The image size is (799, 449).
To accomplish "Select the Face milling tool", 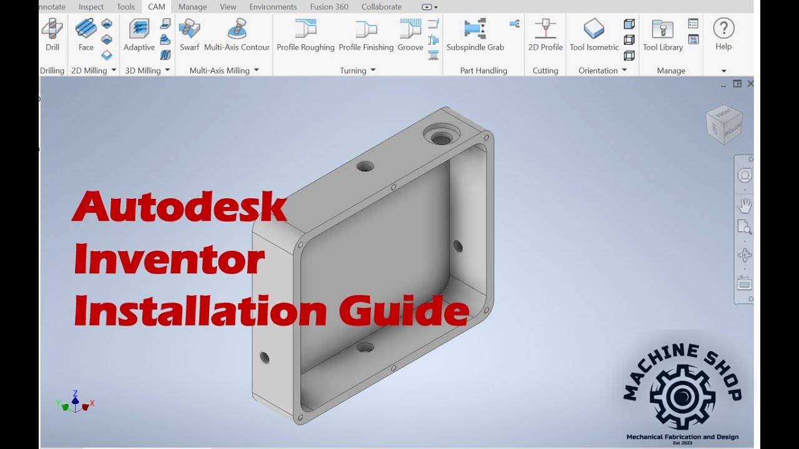I will (86, 35).
